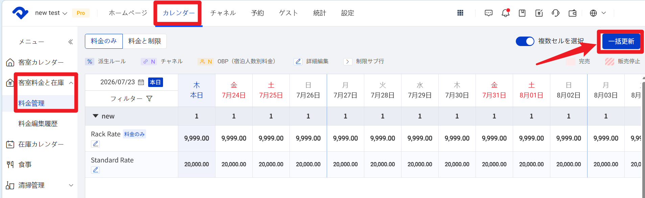
Task: Expand the 清掃管理 menu section
Action: [x=71, y=185]
